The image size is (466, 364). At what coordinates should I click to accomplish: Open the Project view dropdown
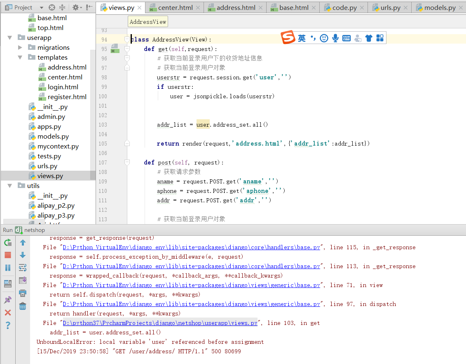tap(41, 8)
